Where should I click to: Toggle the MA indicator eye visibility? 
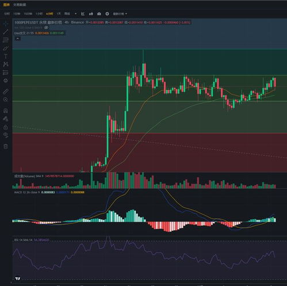pos(46,28)
